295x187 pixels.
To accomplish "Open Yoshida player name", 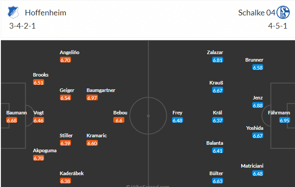I will (255, 128).
